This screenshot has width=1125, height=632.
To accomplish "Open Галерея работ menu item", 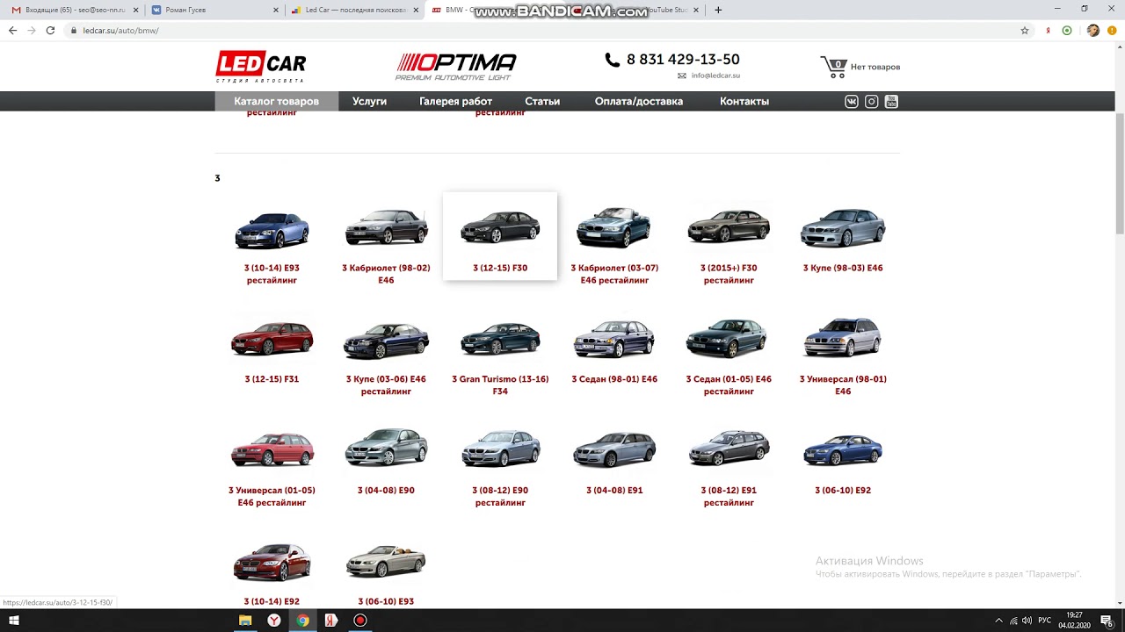I will [455, 102].
